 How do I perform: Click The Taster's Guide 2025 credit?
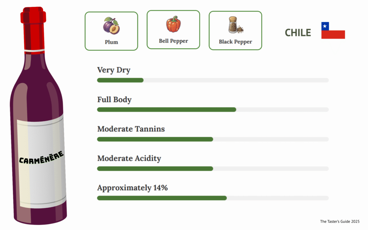340,221
